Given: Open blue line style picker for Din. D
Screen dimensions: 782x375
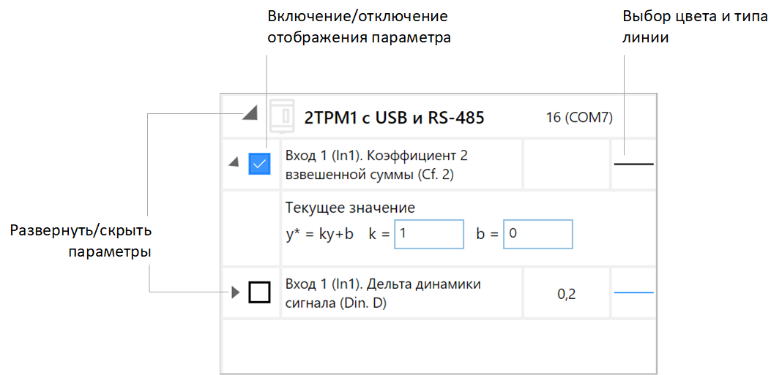Looking at the screenshot, I should (633, 292).
